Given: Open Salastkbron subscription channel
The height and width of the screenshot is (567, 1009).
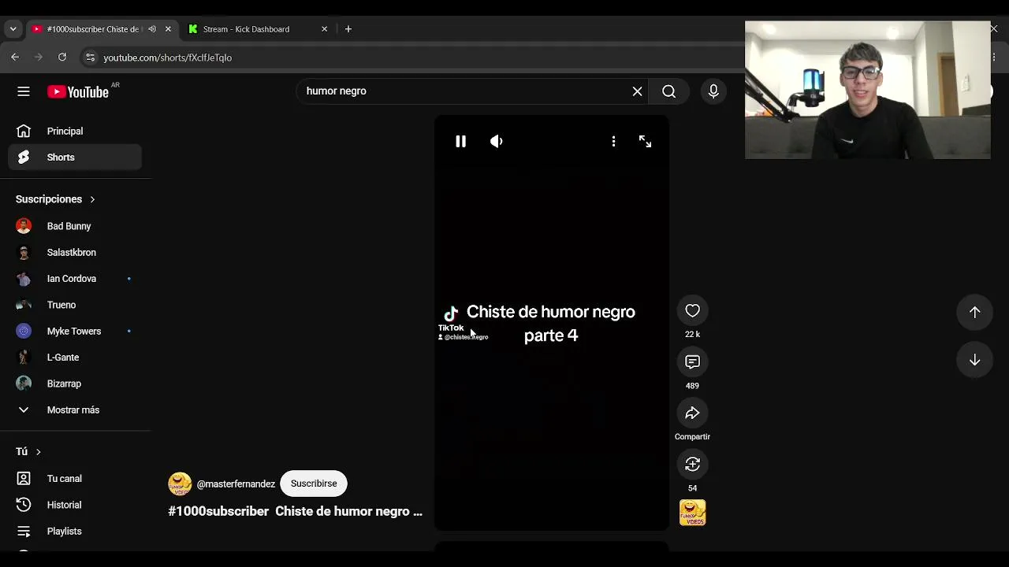Looking at the screenshot, I should point(75,253).
